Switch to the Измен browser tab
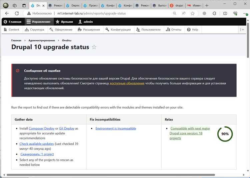Screen dimensions: 250x178 tap(194, 6)
